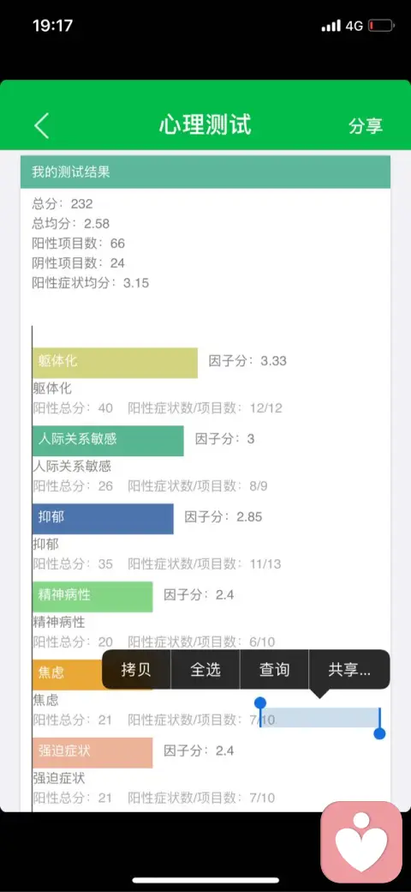The image size is (411, 892).
Task: Tap the 心理测试 page title
Action: 205,124
